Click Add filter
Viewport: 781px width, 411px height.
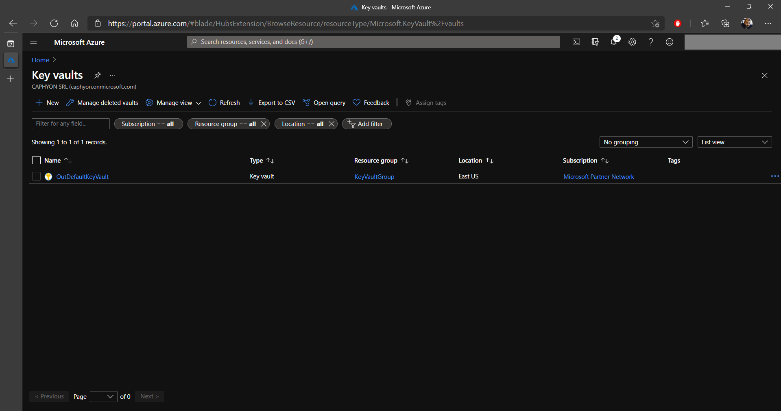point(367,124)
